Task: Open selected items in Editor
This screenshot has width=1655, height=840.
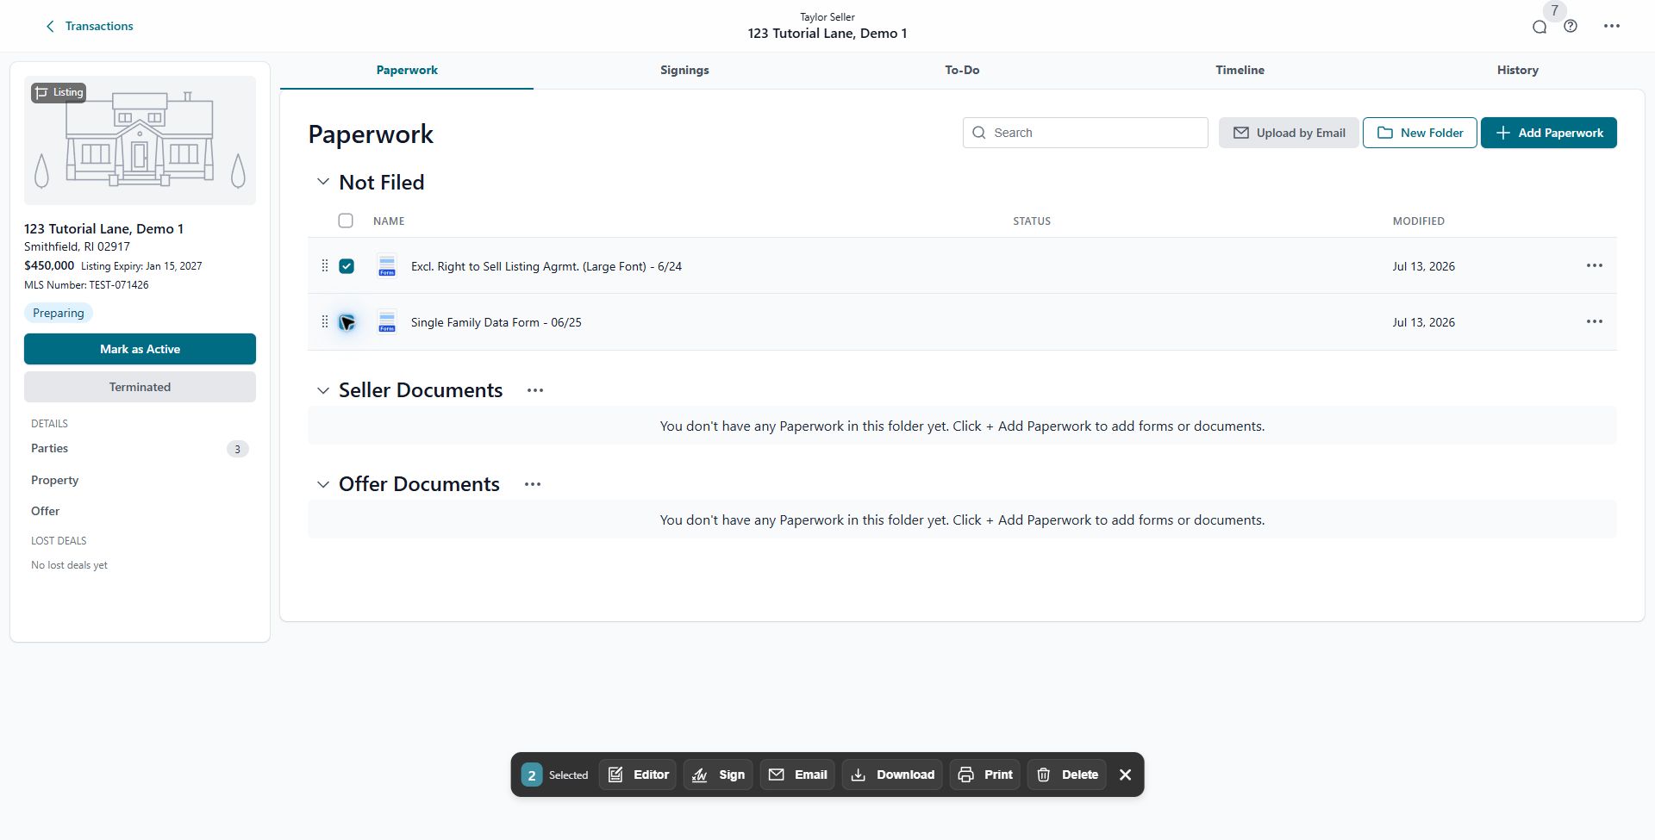Action: point(638,775)
